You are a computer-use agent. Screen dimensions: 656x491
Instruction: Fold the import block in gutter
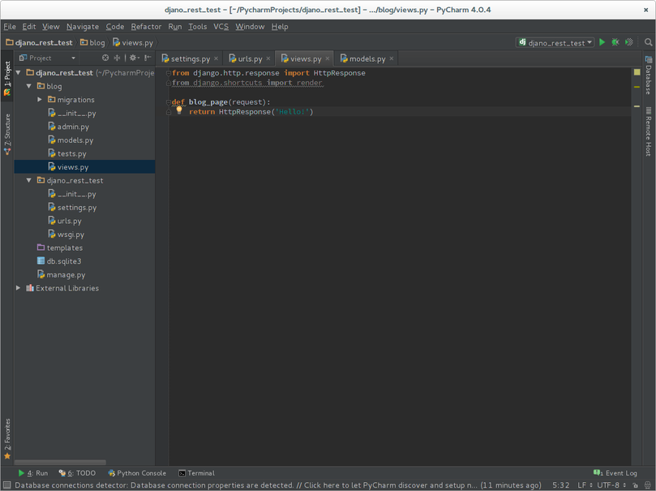pos(168,73)
